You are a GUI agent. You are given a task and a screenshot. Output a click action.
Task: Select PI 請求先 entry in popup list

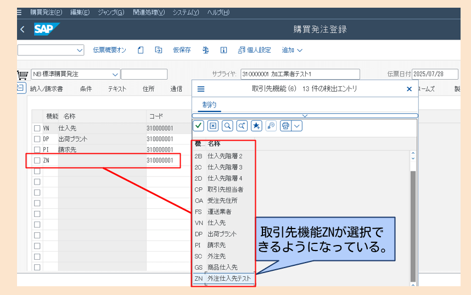coord(223,245)
